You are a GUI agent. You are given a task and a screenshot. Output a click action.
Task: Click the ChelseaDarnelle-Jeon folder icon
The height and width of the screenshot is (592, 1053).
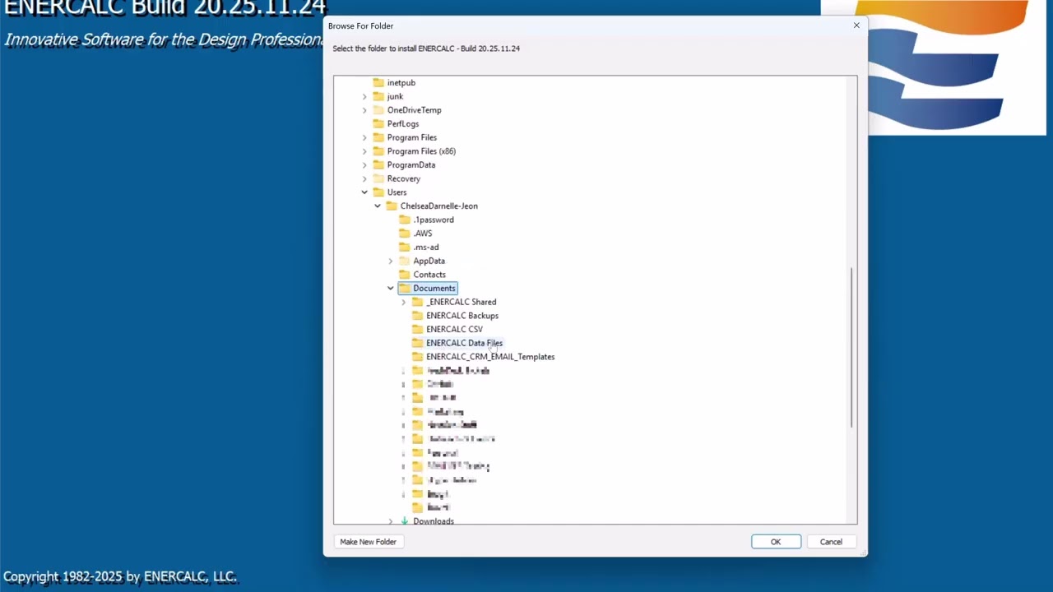tap(392, 206)
